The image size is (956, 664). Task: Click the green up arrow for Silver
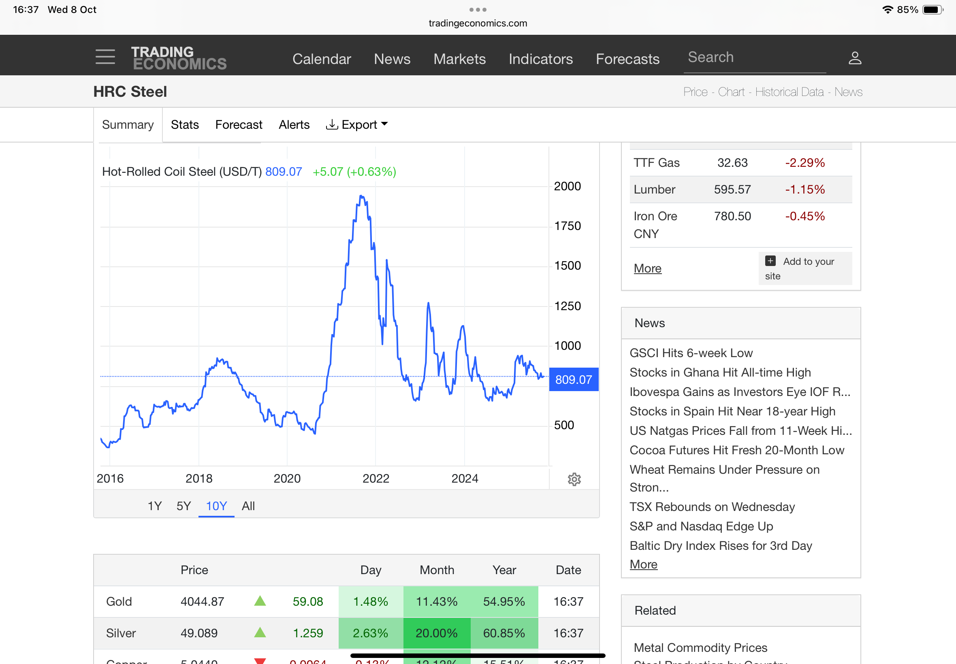point(260,632)
